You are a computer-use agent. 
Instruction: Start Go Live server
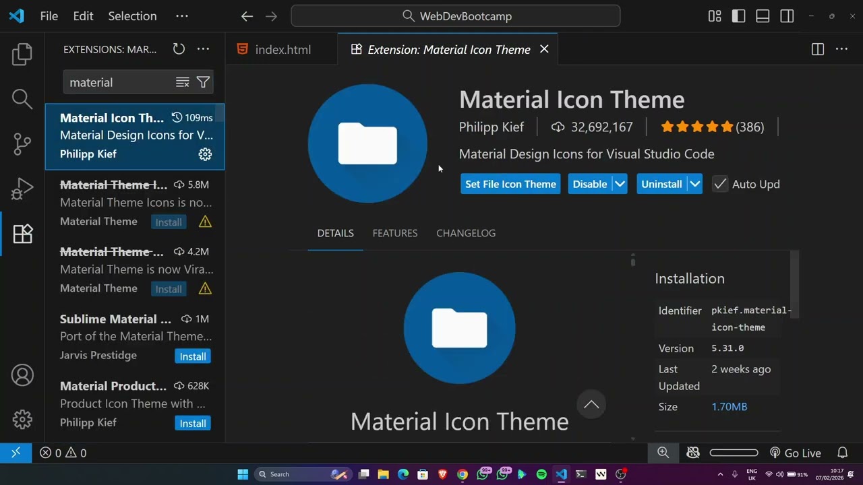click(x=796, y=453)
